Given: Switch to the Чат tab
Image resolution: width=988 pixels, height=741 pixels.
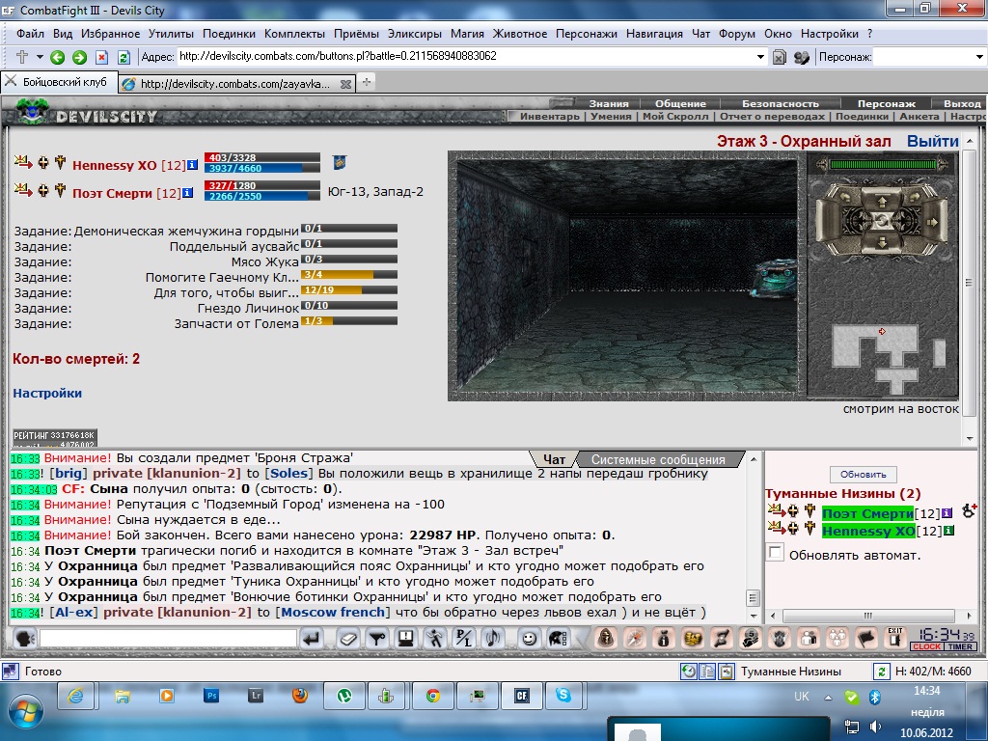Looking at the screenshot, I should pyautogui.click(x=553, y=459).
